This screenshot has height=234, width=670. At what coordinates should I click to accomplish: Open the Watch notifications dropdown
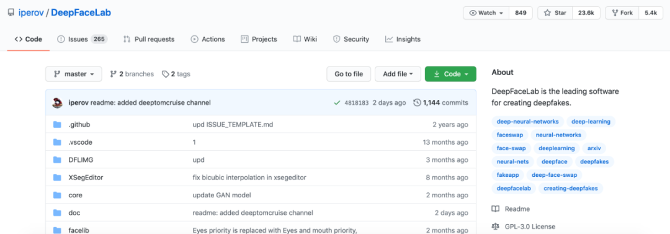point(486,13)
